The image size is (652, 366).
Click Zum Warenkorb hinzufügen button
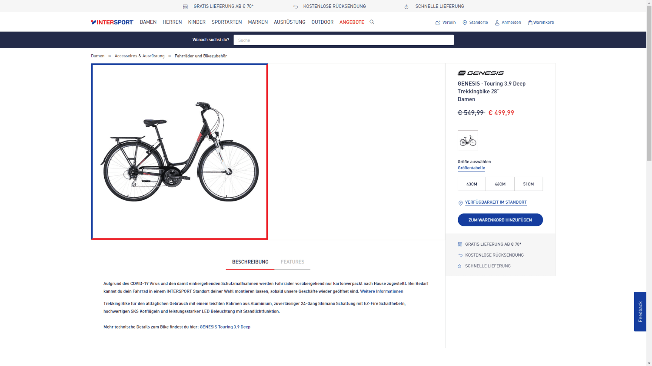[500, 220]
